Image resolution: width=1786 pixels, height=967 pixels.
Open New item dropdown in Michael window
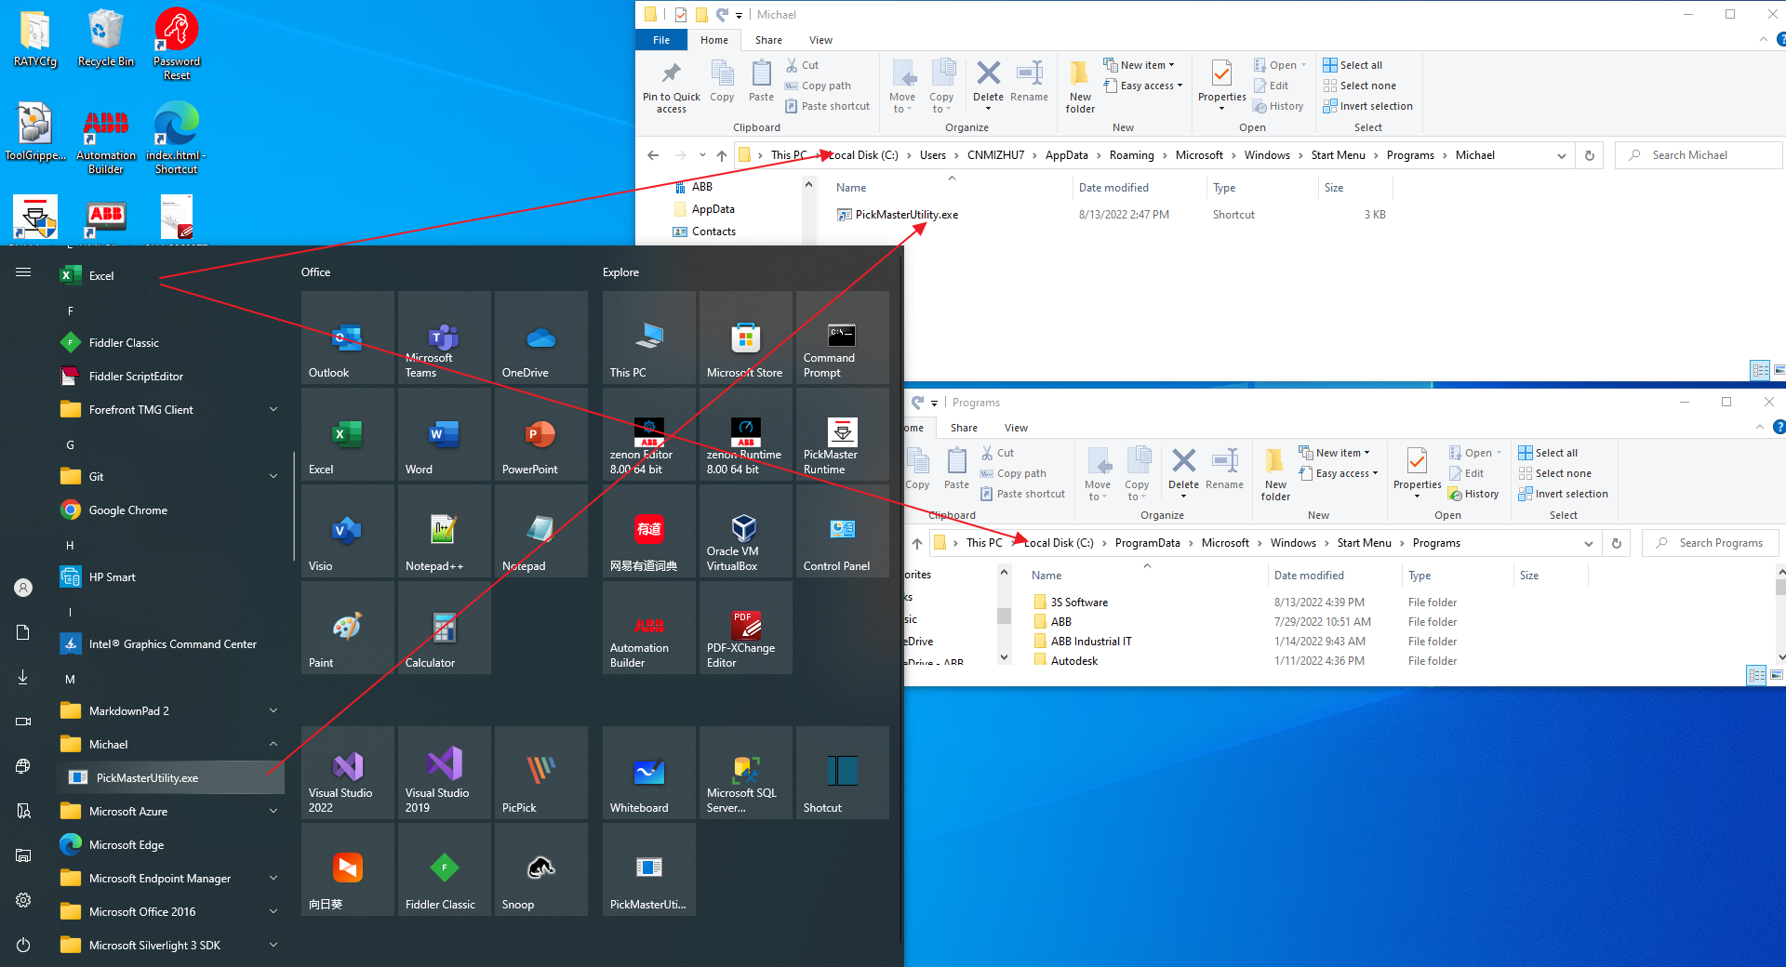pos(1140,65)
